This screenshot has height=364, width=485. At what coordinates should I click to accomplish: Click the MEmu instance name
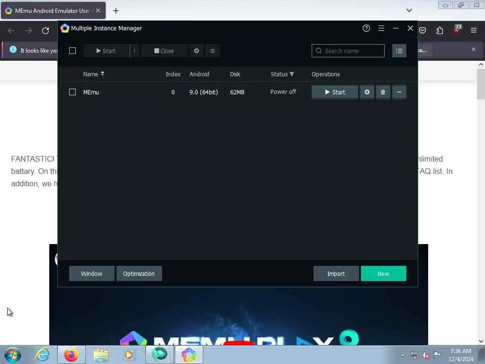(91, 92)
